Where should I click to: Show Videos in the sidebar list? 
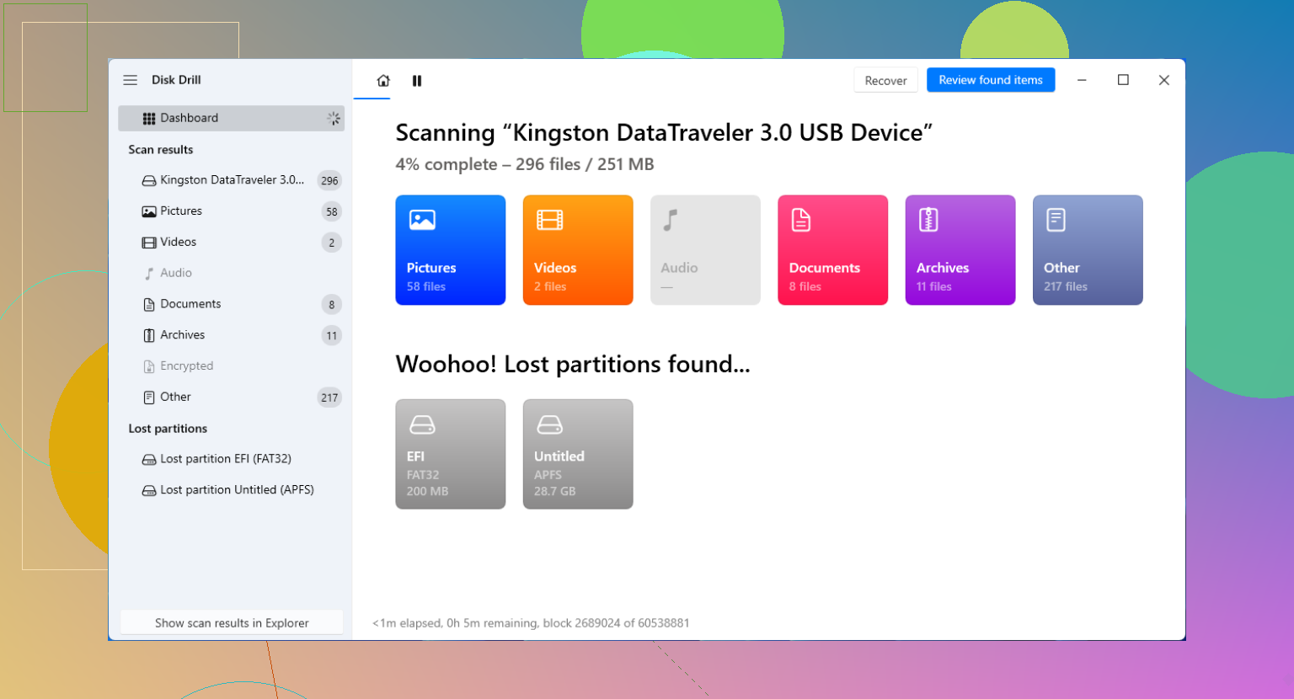[231, 243]
